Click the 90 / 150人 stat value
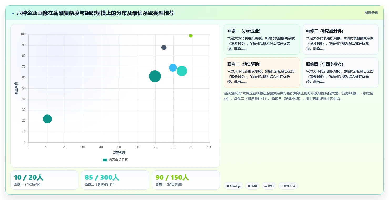The image size is (389, 200). click(172, 177)
